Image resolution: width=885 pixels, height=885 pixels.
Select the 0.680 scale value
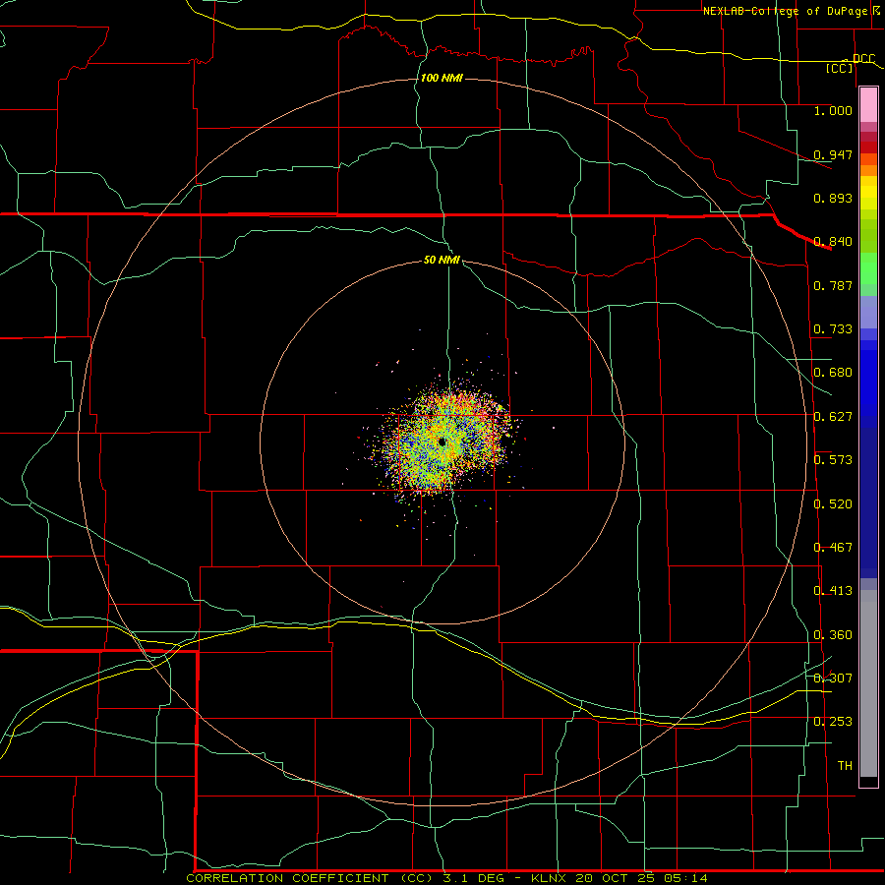[833, 373]
